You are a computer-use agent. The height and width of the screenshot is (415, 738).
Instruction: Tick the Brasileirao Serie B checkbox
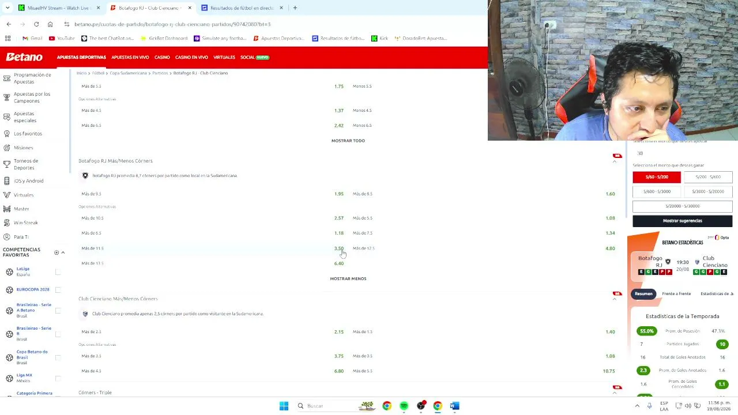tap(58, 334)
